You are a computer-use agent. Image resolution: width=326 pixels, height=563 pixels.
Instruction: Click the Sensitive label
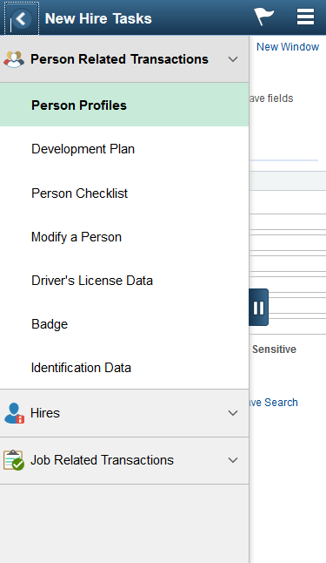[x=274, y=349]
